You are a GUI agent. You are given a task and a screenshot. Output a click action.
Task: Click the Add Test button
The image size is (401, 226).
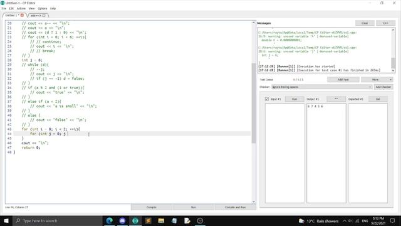pos(343,80)
